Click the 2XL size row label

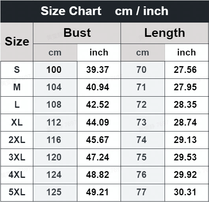17,140
